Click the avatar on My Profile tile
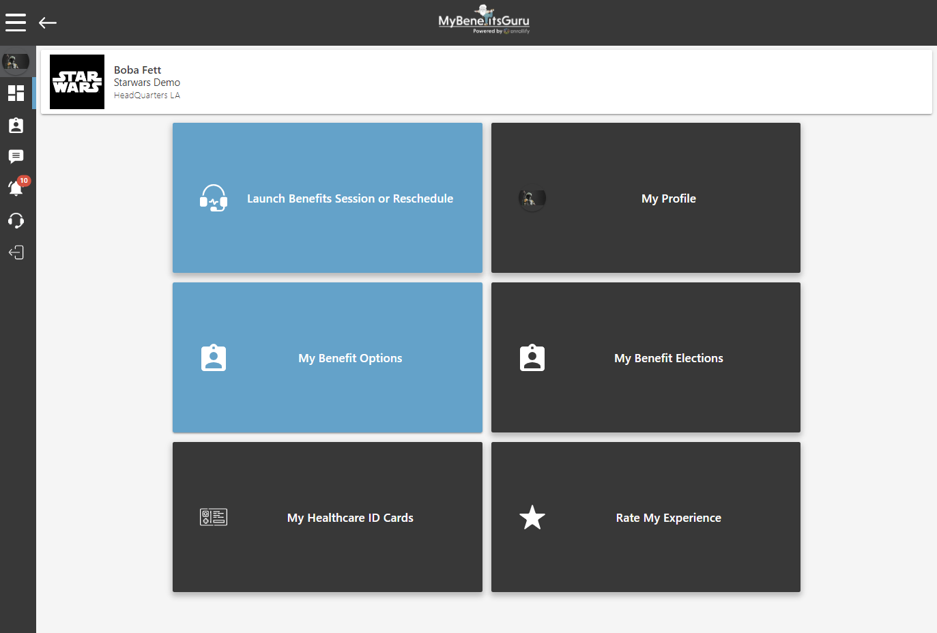The image size is (937, 633). click(x=532, y=198)
